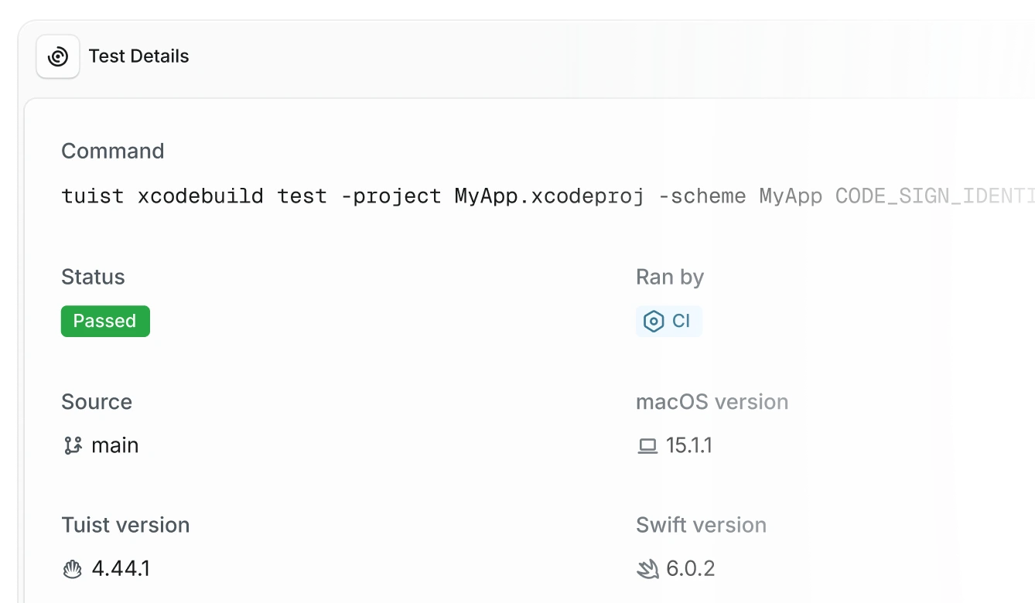Viewport: 1035px width, 603px height.
Task: Click the Swift version value 6.0.2
Action: [x=691, y=569]
